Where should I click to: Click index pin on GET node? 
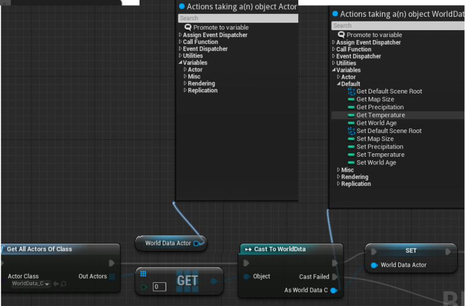point(144,287)
